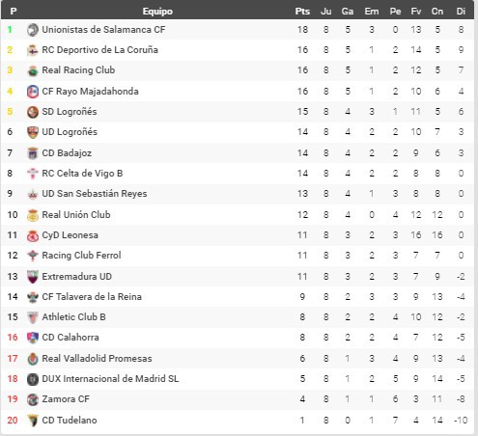This screenshot has width=478, height=436.
Task: Select the Equipo column header
Action: click(x=157, y=12)
